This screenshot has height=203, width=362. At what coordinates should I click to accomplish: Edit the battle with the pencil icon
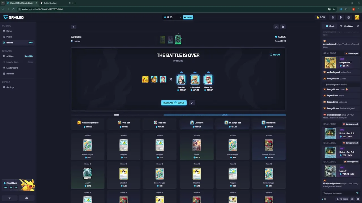192,103
